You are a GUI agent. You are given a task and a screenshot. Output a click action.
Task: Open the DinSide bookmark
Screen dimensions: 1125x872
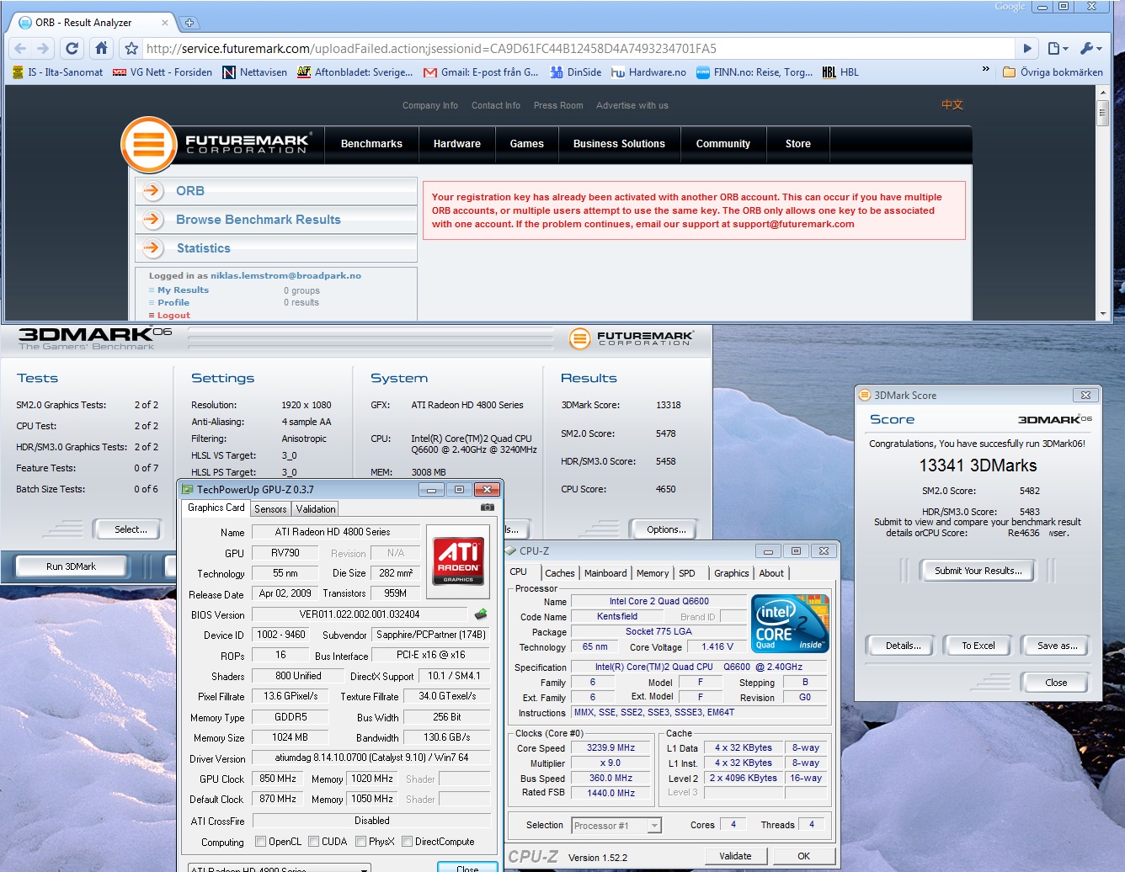click(x=576, y=72)
